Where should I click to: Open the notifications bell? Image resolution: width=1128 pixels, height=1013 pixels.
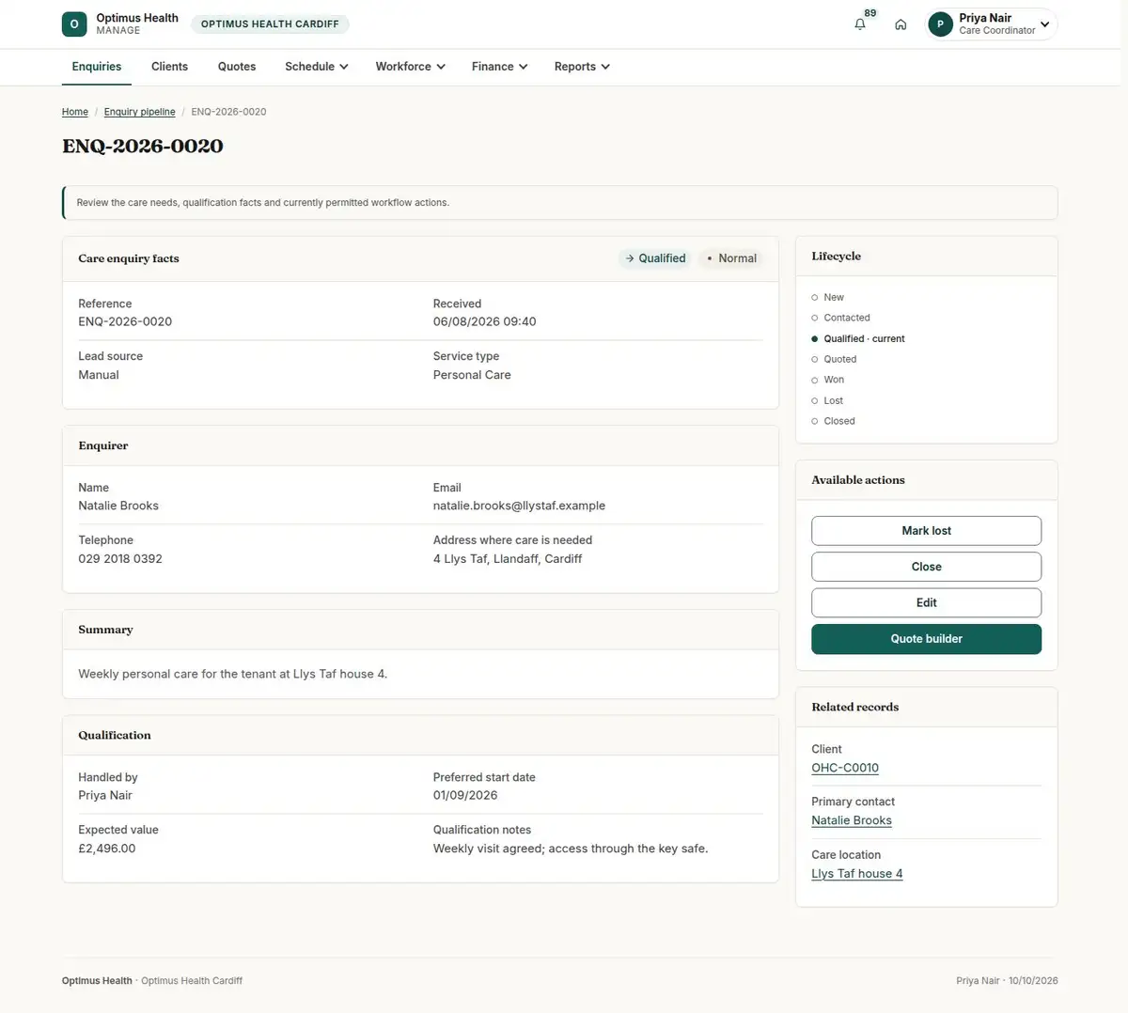860,24
